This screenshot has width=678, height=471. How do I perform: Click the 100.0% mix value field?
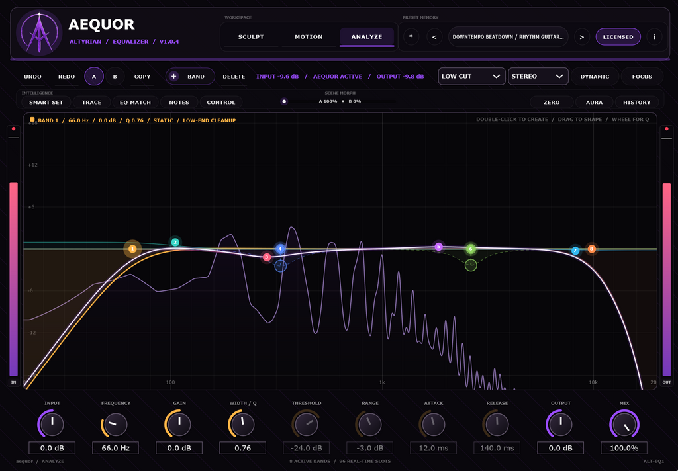[624, 448]
